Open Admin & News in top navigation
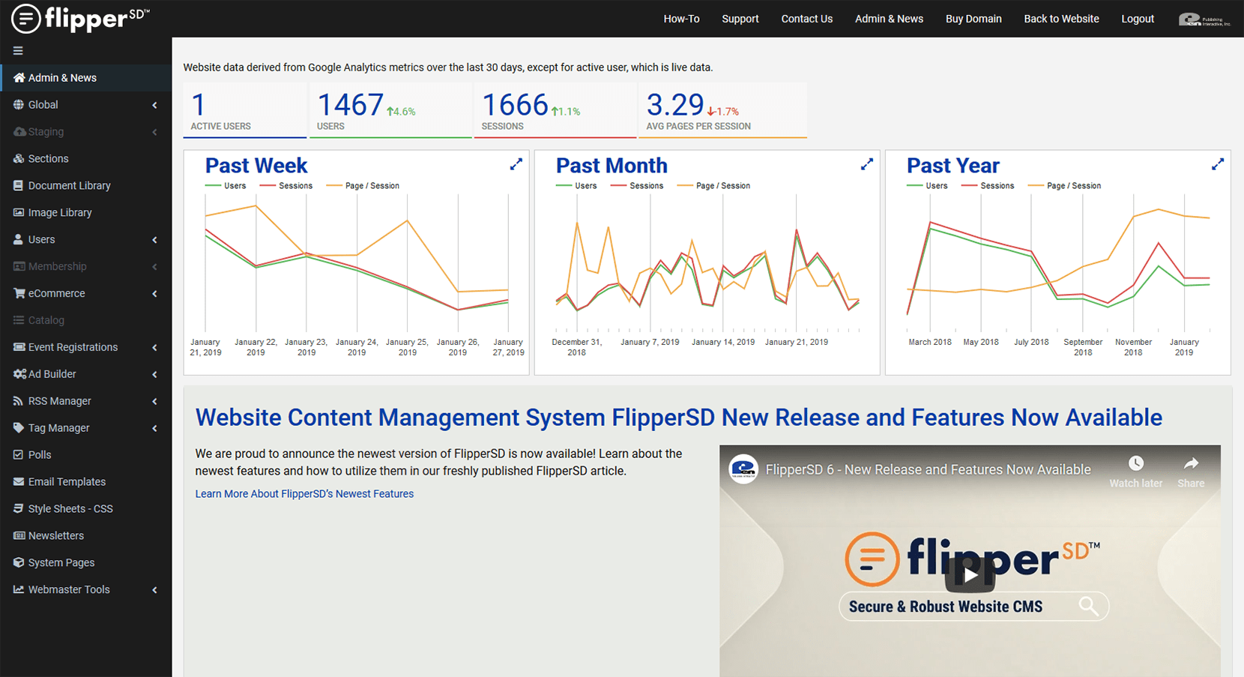Viewport: 1244px width, 677px height. tap(890, 19)
